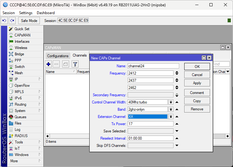The width and height of the screenshot is (233, 167).
Task: Click the minus remove icon in Channels
Action: click(56, 64)
